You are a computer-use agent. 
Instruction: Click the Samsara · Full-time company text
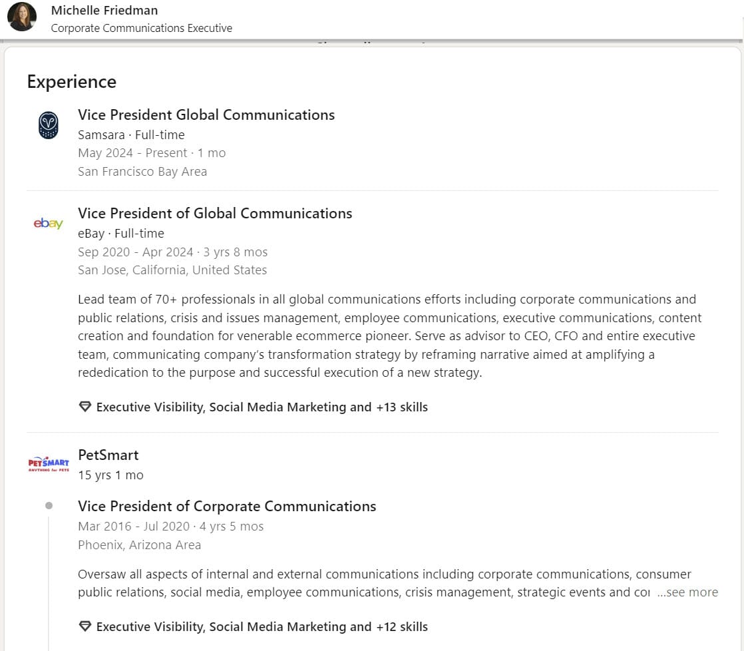click(x=131, y=134)
